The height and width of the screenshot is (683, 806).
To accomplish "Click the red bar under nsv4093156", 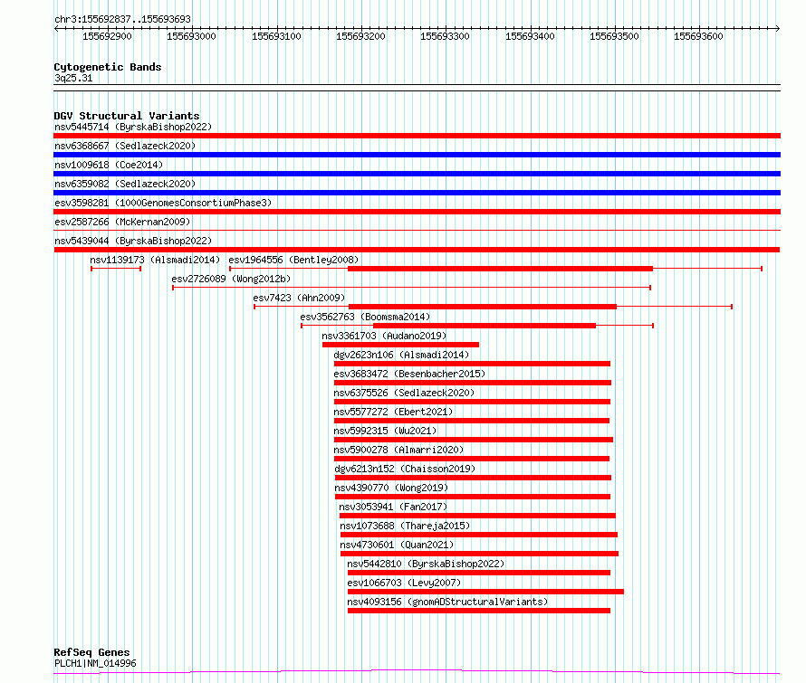I will coord(479,611).
